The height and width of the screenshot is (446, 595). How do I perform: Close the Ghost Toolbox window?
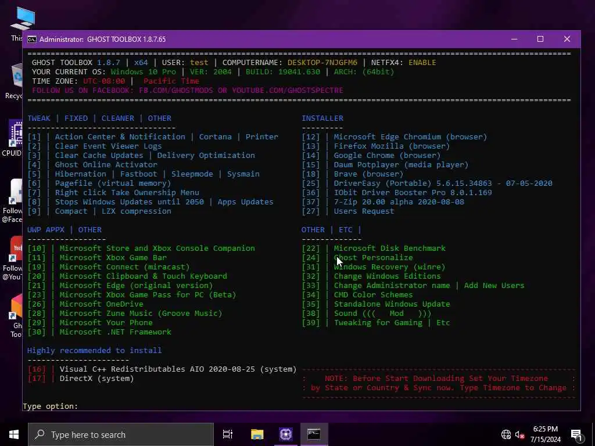pos(567,39)
